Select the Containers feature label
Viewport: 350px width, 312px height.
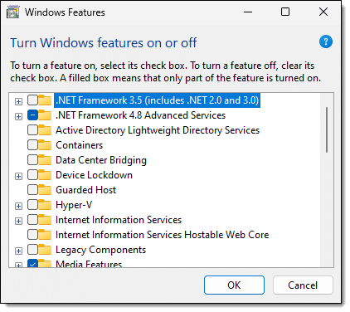(79, 145)
